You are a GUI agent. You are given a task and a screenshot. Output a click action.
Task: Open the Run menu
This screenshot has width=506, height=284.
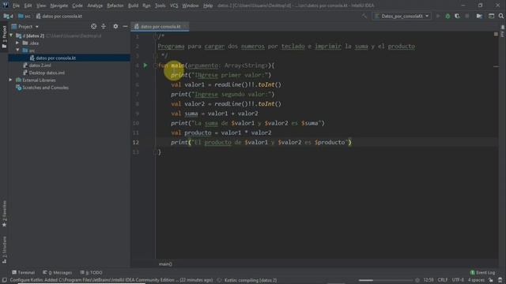[x=146, y=6]
